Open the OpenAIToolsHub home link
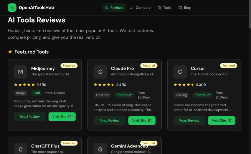The image size is (251, 154). point(31,8)
